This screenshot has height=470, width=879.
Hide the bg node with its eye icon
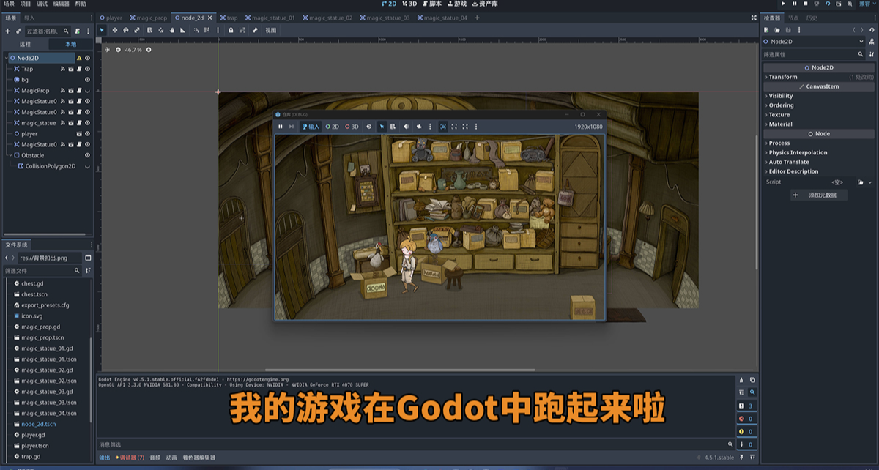(x=86, y=79)
